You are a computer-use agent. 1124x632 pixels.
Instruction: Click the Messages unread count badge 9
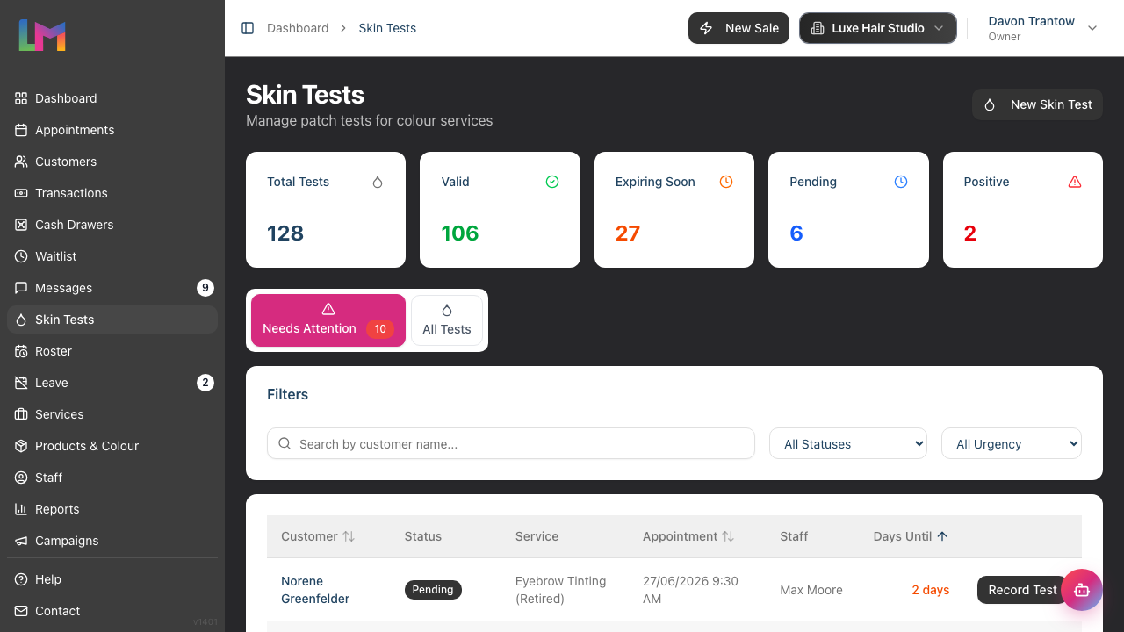[205, 288]
